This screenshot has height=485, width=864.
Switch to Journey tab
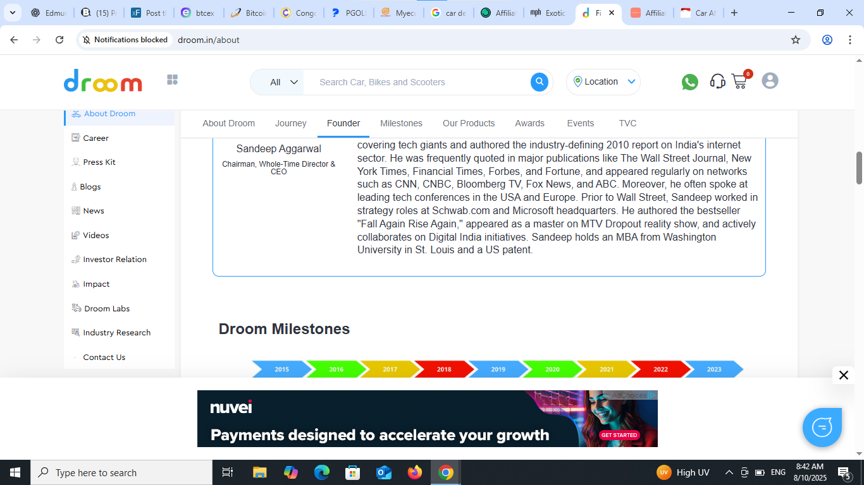click(291, 123)
